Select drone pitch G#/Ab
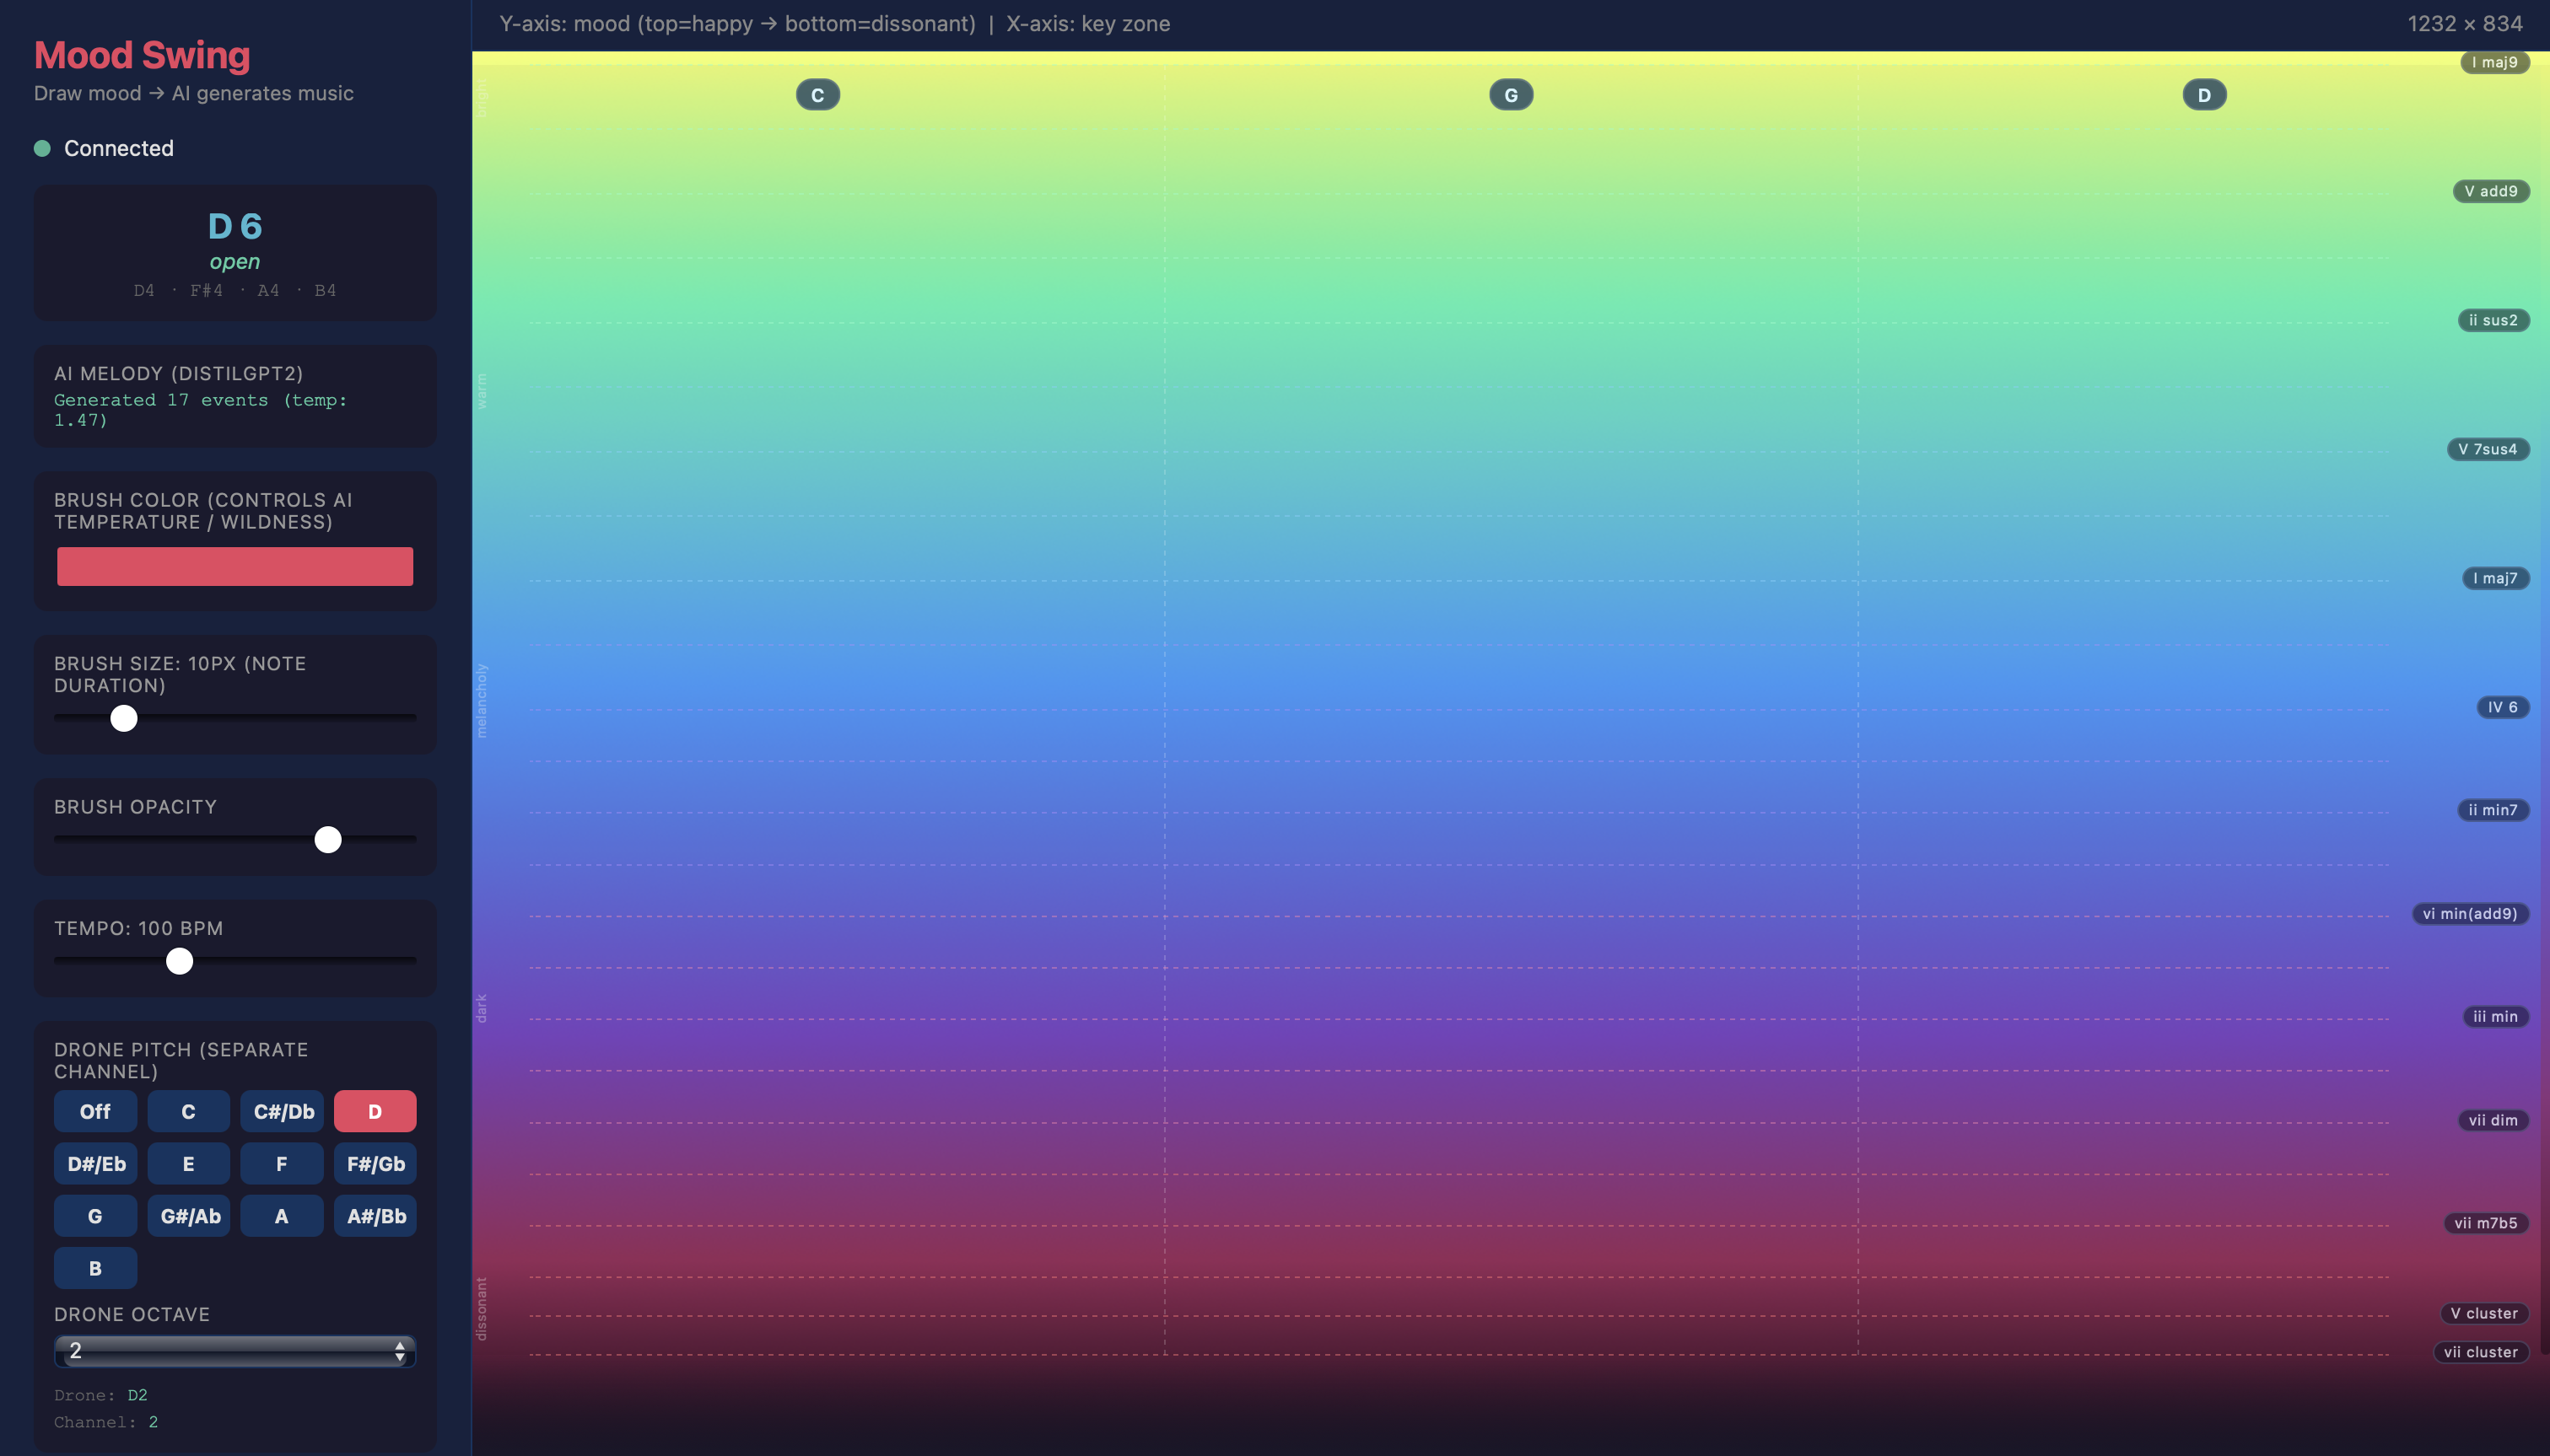Viewport: 2550px width, 1456px height. [x=189, y=1215]
